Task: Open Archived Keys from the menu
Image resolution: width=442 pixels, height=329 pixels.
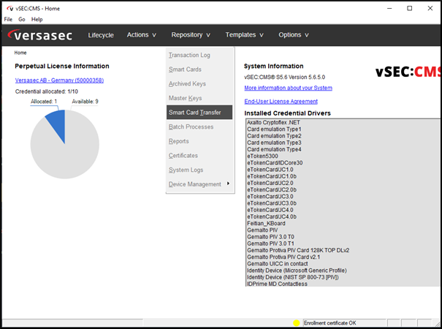Action: pos(199,84)
